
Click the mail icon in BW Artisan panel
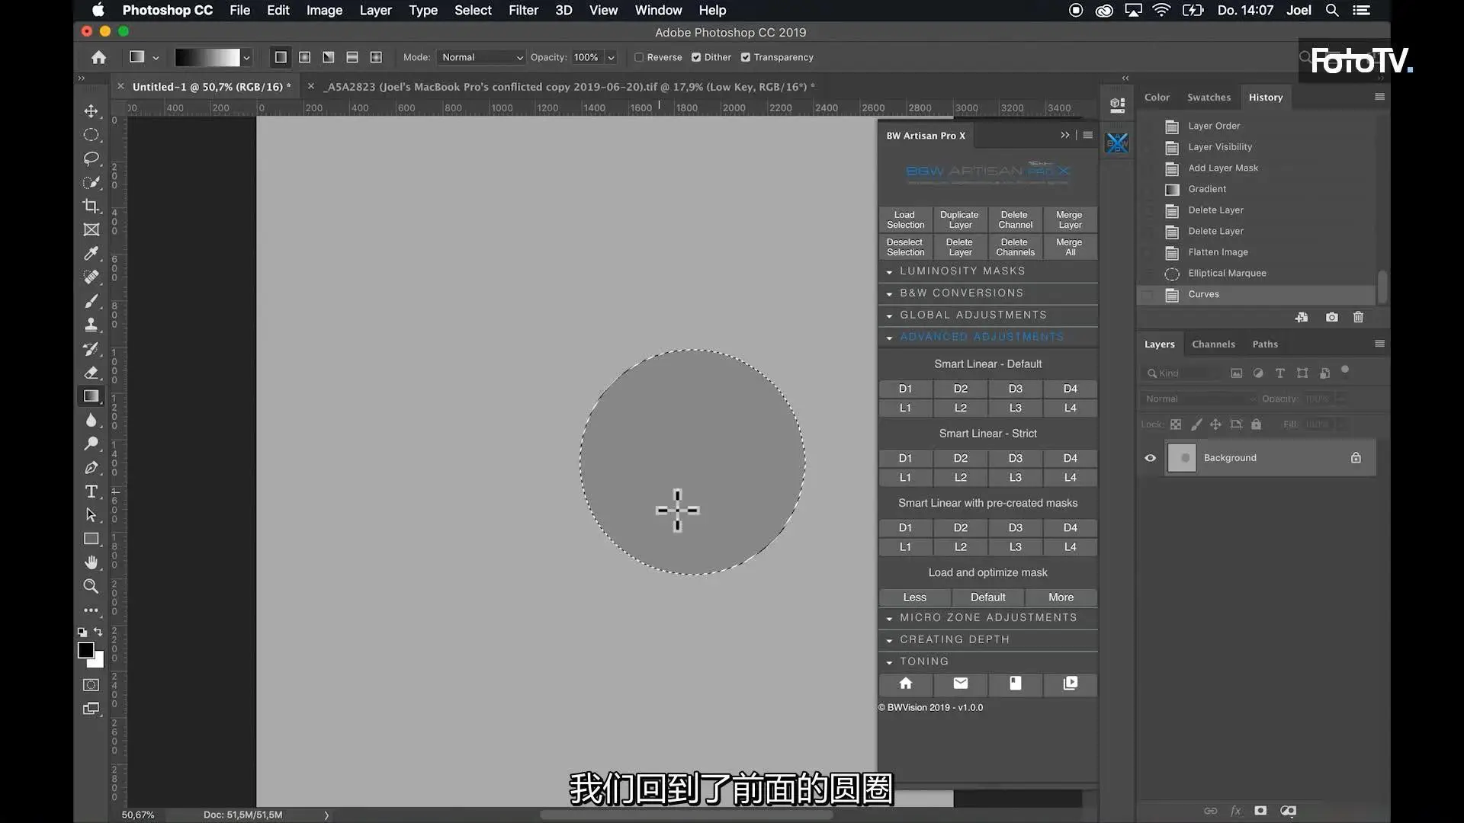961,684
